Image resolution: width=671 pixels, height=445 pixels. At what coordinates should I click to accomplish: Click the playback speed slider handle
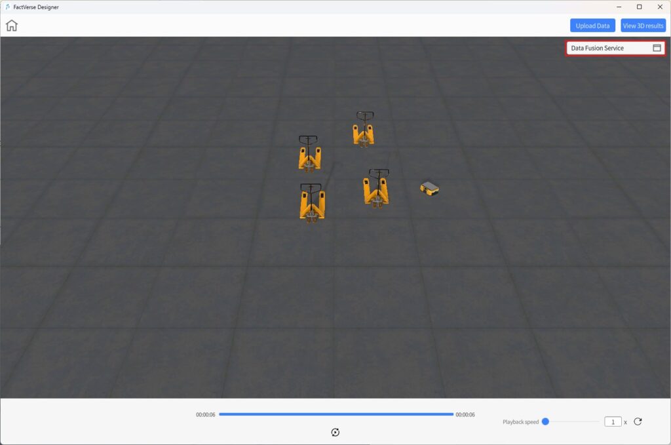(x=545, y=421)
